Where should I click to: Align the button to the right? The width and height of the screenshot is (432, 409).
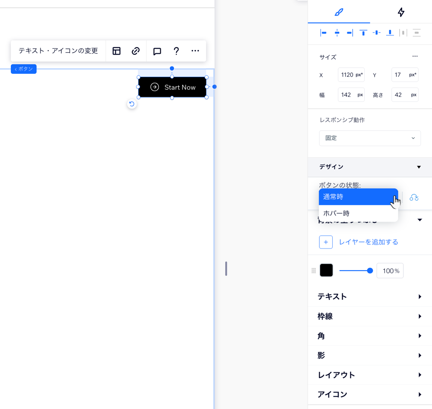coord(350,33)
